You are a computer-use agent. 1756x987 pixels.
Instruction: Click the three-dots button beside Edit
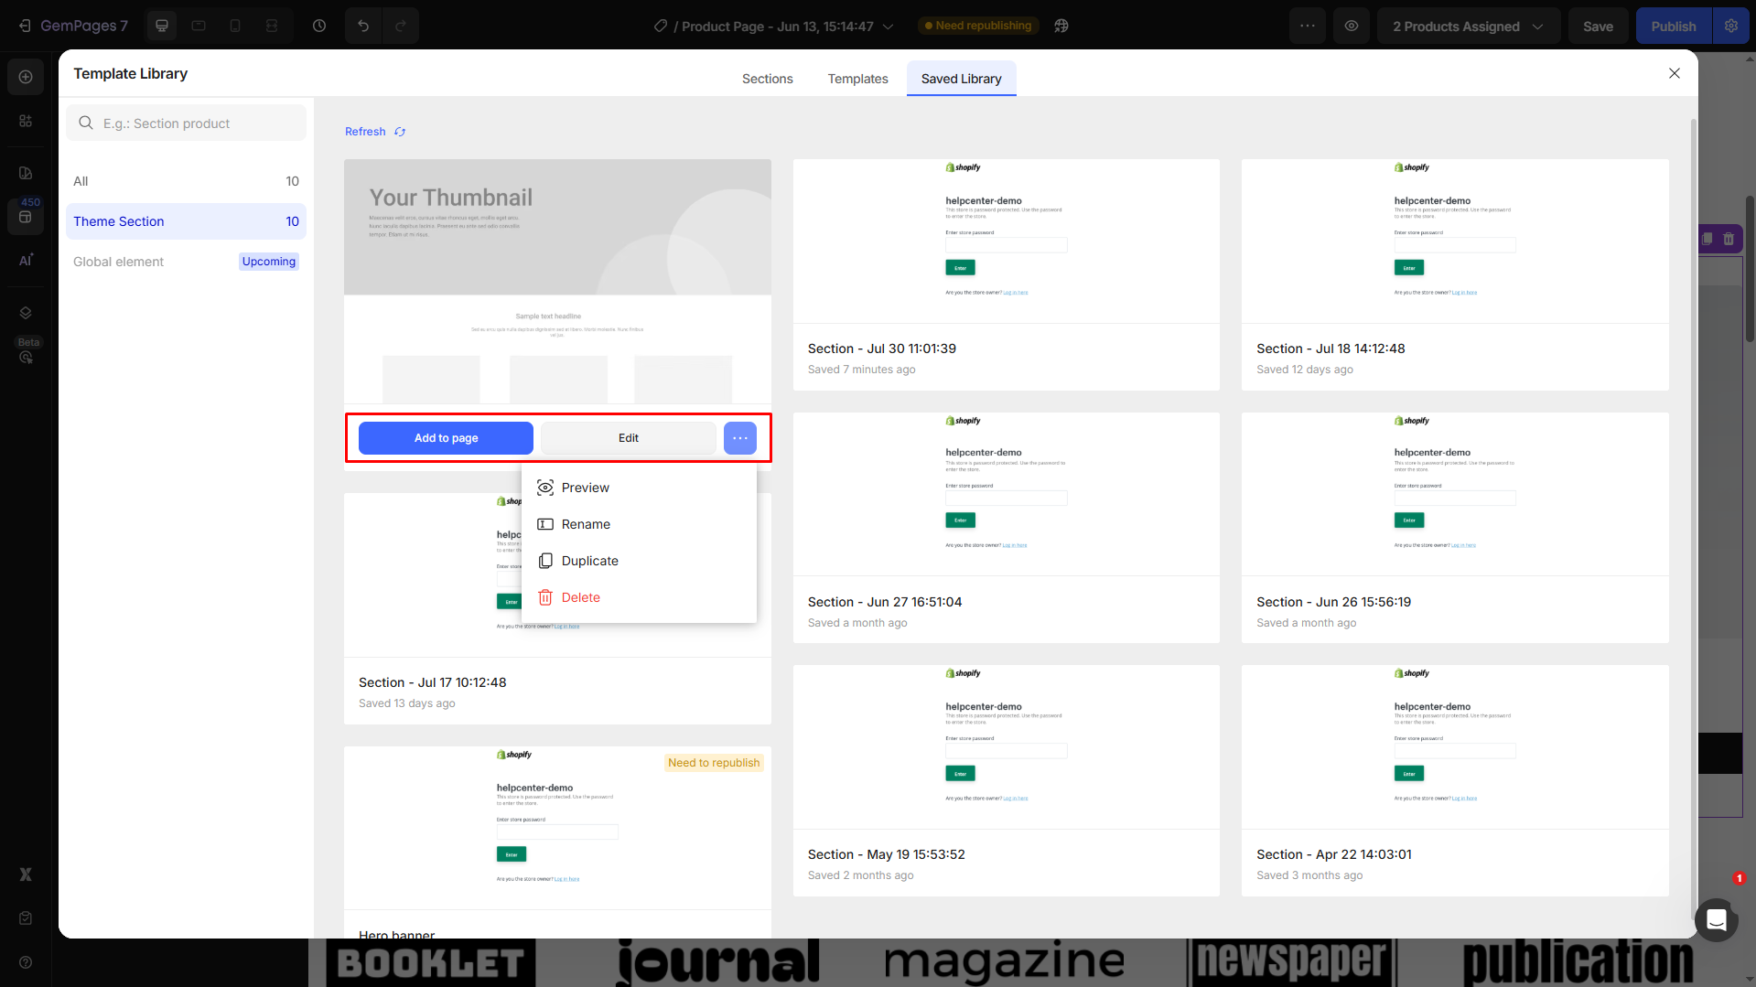point(739,438)
